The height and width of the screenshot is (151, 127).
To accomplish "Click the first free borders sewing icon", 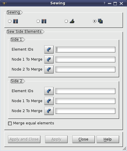I will (x=16, y=21).
